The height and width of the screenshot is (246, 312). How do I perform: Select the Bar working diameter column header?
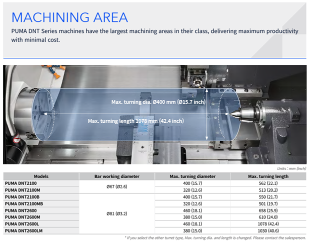point(117,176)
